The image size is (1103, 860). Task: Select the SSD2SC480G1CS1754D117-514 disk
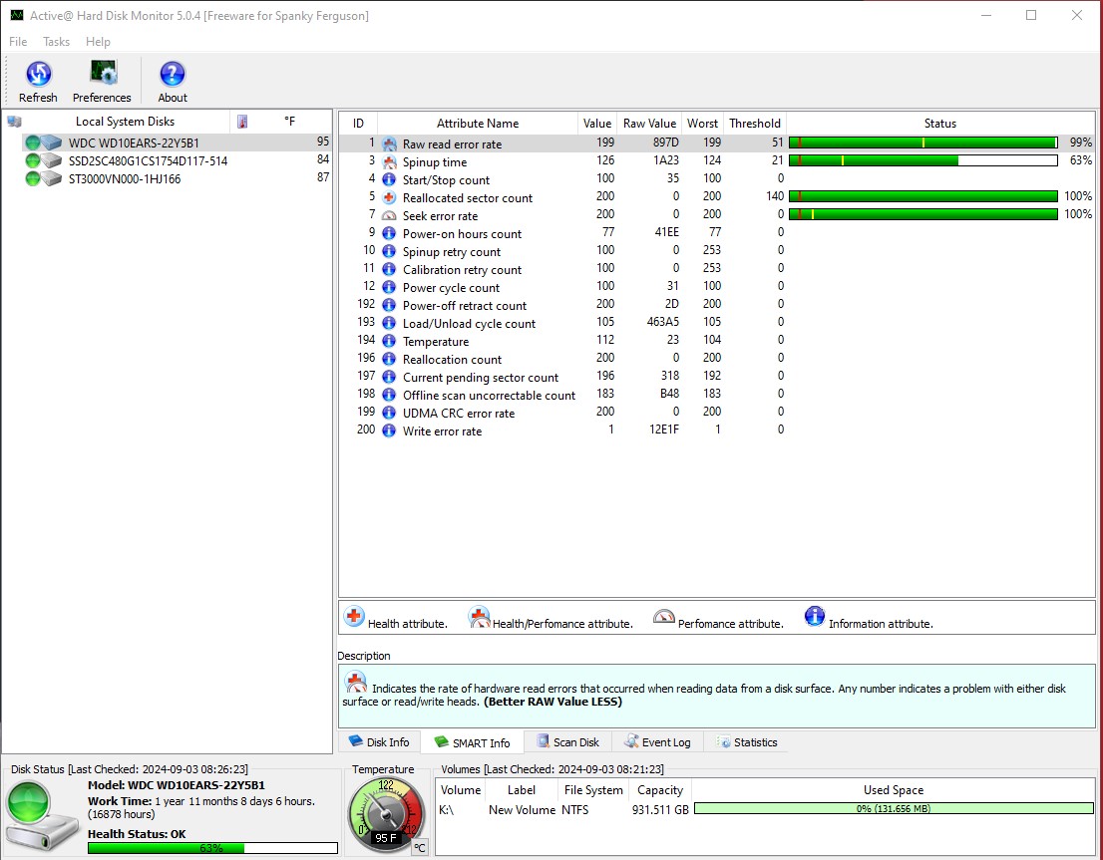[148, 160]
